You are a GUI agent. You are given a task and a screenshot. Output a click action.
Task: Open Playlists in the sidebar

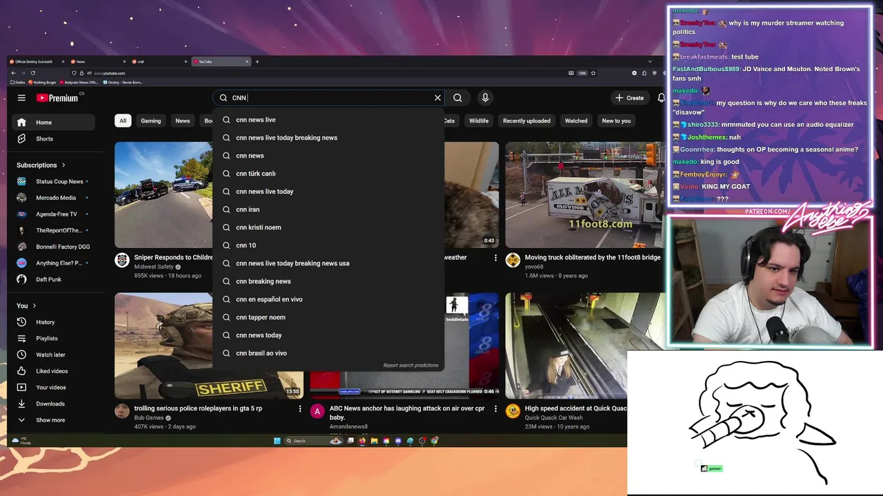[x=52, y=338]
